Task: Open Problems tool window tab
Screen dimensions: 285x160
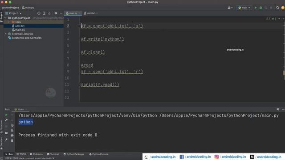Action: pyautogui.click(x=37, y=154)
